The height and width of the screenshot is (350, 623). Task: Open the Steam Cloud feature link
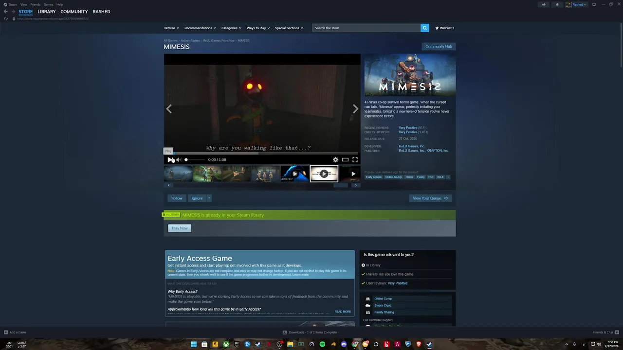tap(383, 305)
